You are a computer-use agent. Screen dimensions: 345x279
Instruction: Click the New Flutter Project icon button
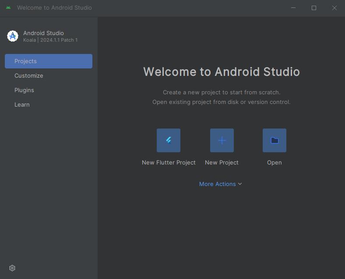(169, 140)
